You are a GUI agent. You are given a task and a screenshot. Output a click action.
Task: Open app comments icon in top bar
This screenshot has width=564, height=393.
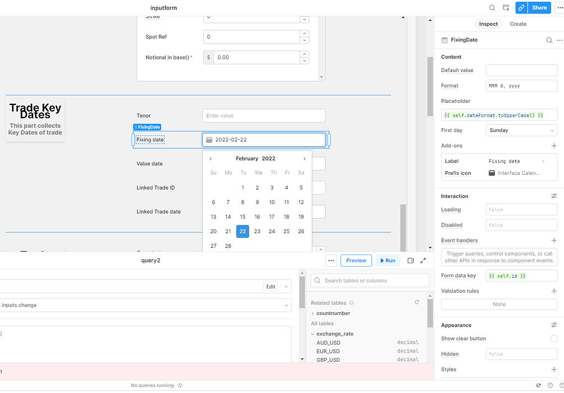click(506, 8)
